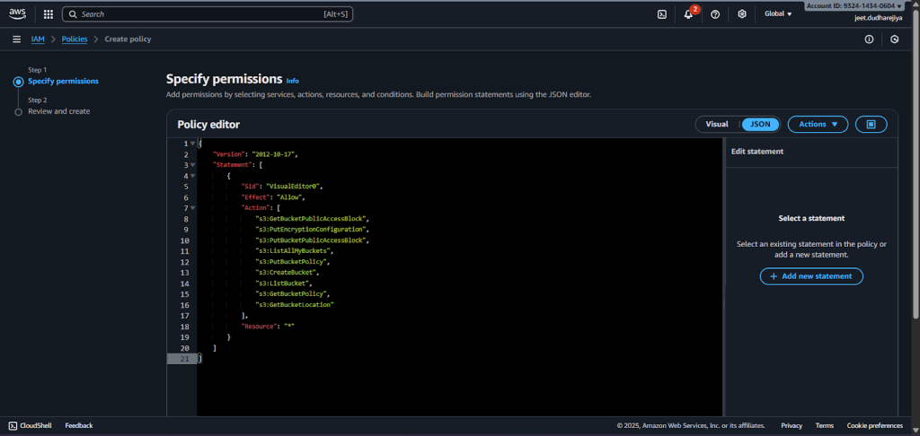The height and width of the screenshot is (436, 920).
Task: Open the info panel icon
Action: pos(869,39)
